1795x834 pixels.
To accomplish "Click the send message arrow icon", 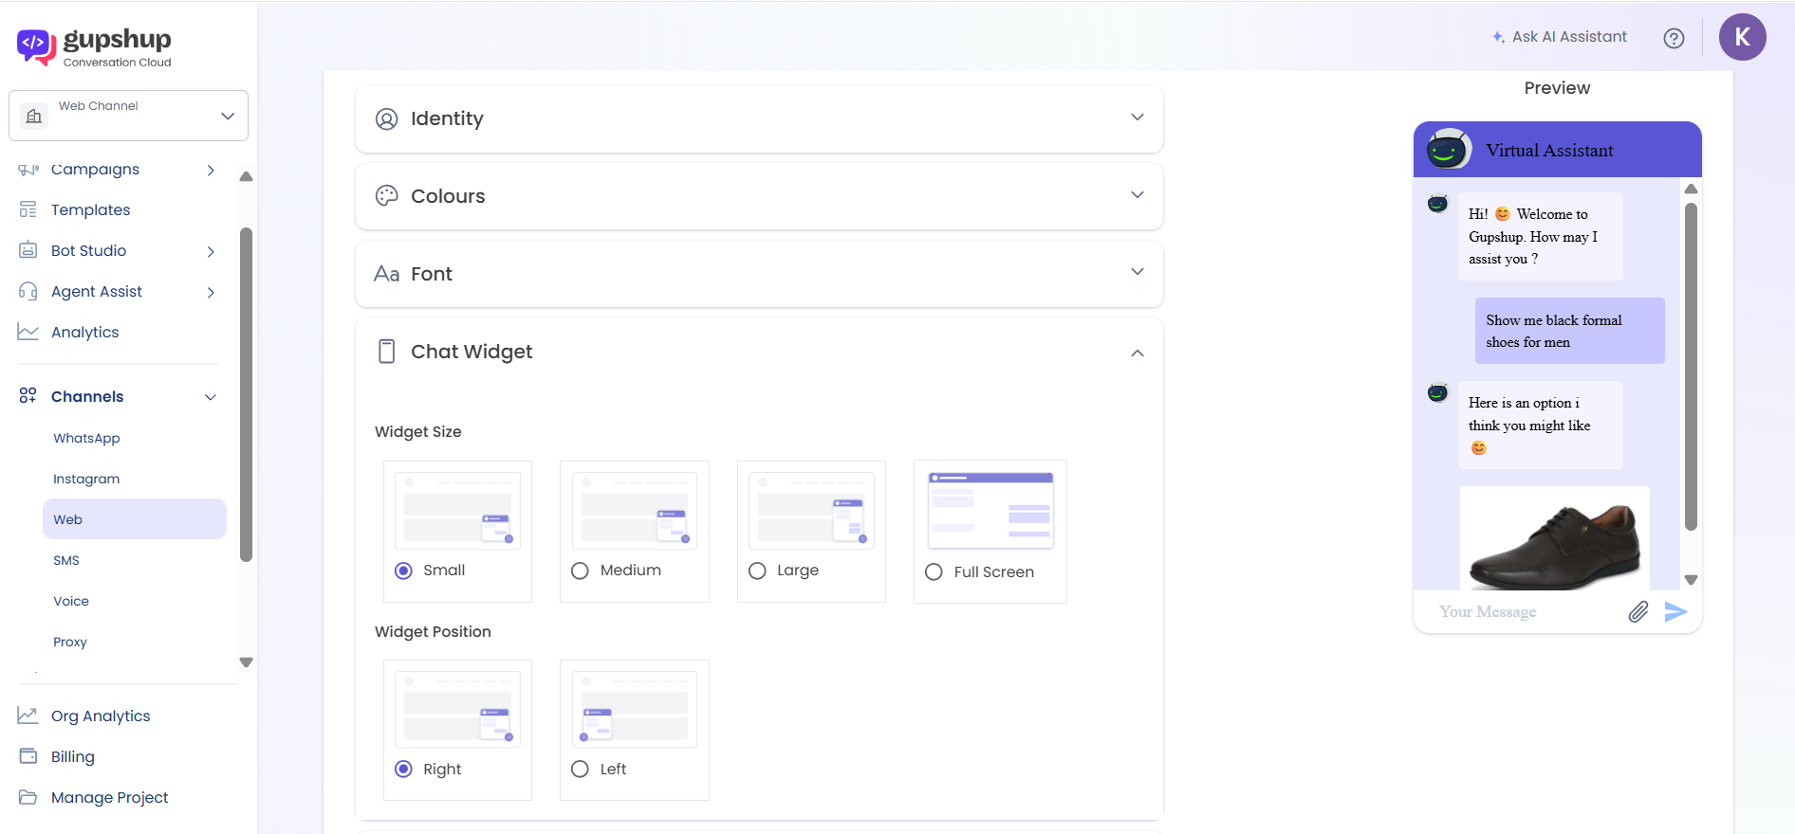I will tap(1675, 611).
